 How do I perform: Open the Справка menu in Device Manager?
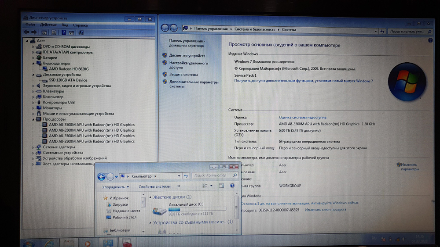(80, 25)
